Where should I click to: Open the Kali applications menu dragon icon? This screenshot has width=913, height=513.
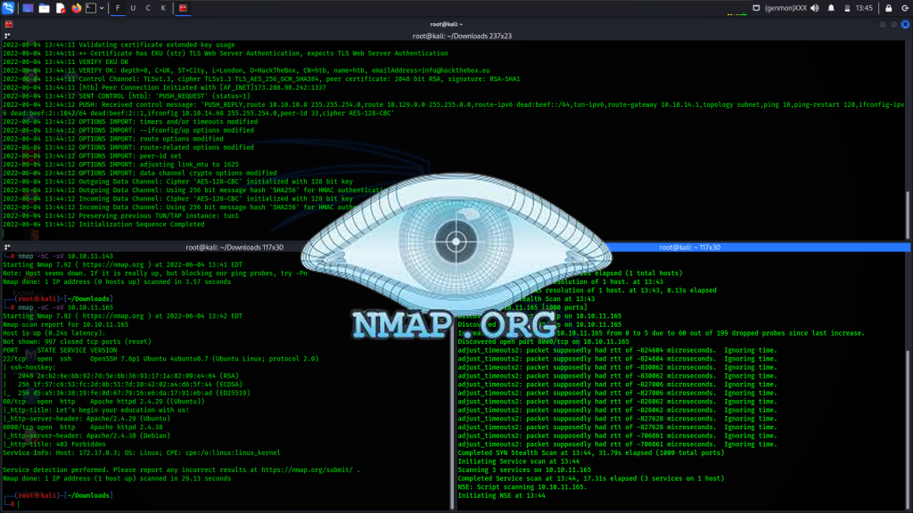(x=7, y=7)
